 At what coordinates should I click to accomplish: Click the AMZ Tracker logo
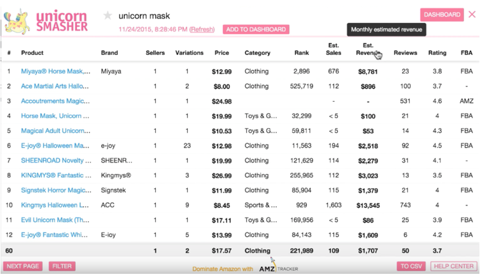click(x=278, y=268)
